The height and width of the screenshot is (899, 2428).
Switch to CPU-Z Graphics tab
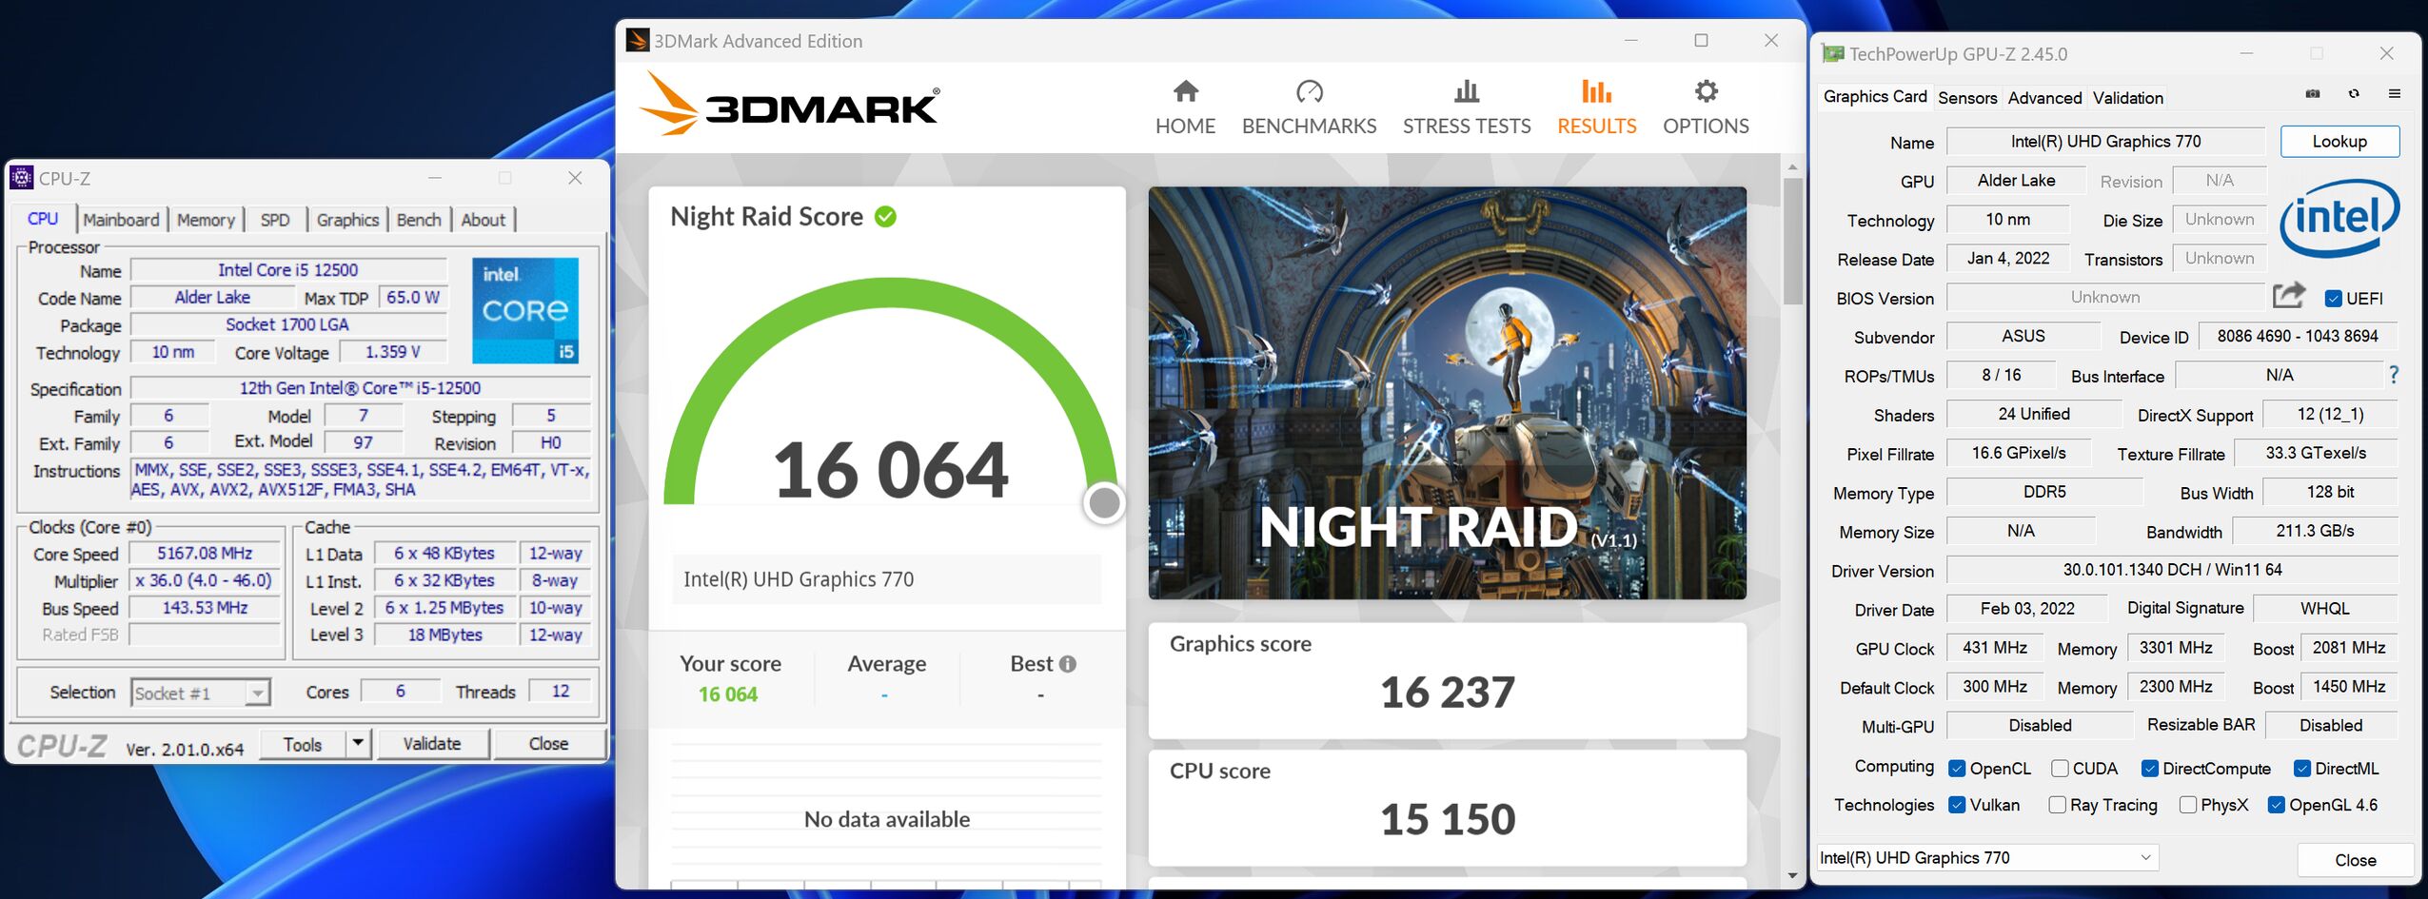coord(347,220)
